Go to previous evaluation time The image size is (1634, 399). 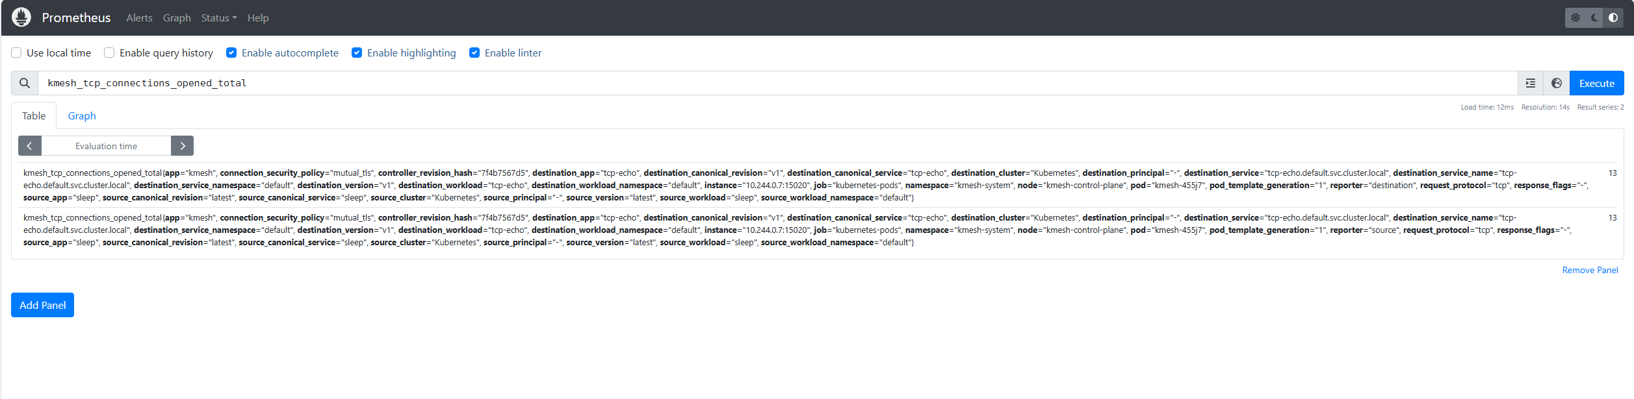30,146
